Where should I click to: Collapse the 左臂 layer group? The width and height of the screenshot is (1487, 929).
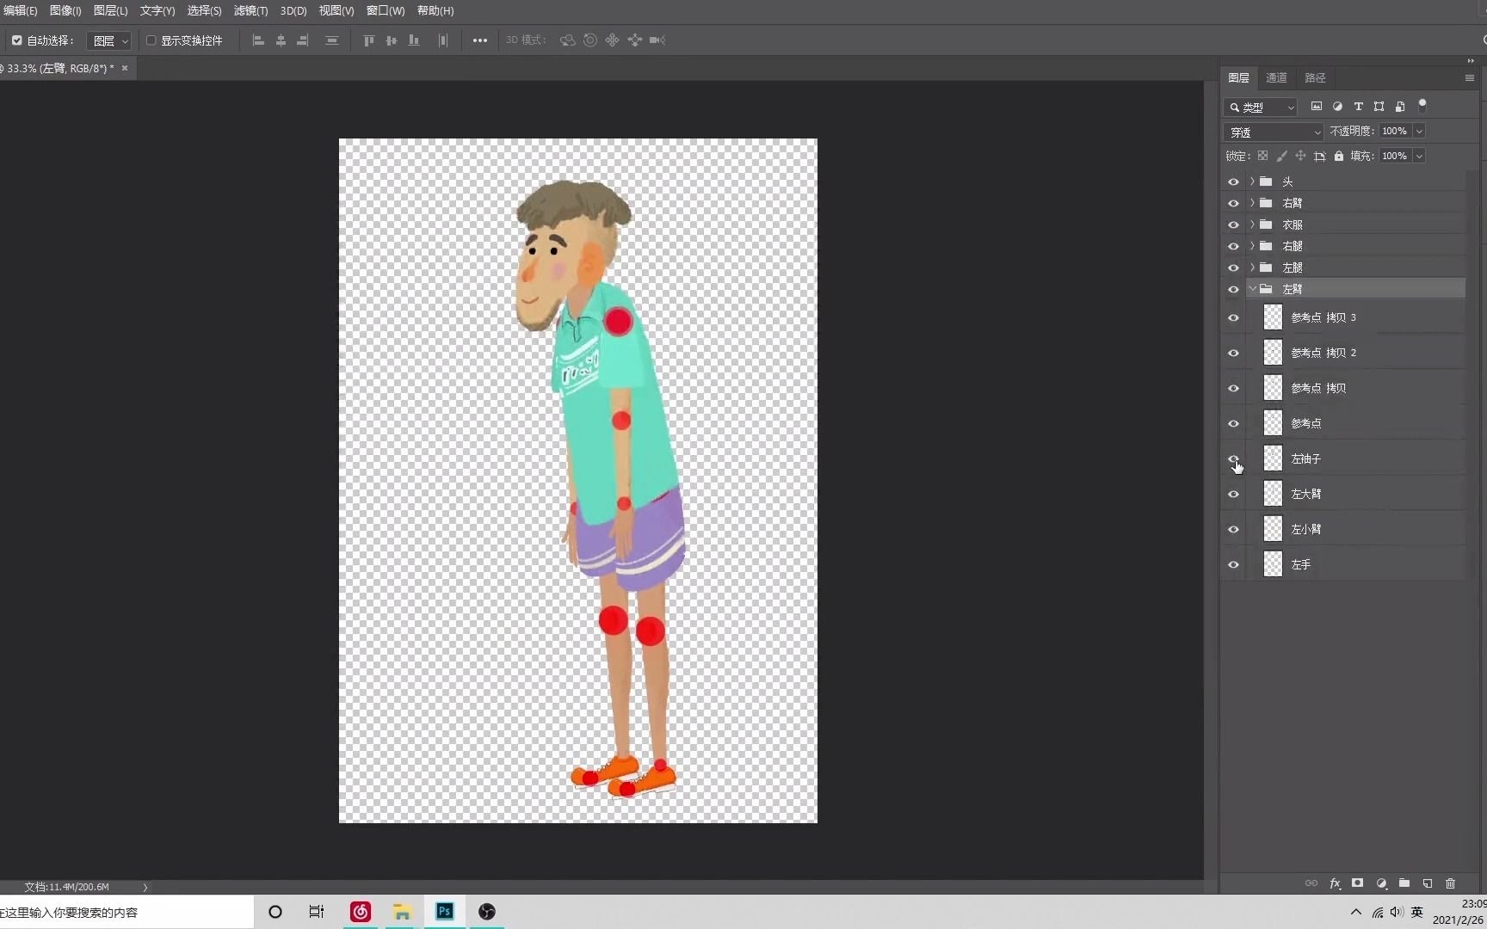click(x=1252, y=289)
